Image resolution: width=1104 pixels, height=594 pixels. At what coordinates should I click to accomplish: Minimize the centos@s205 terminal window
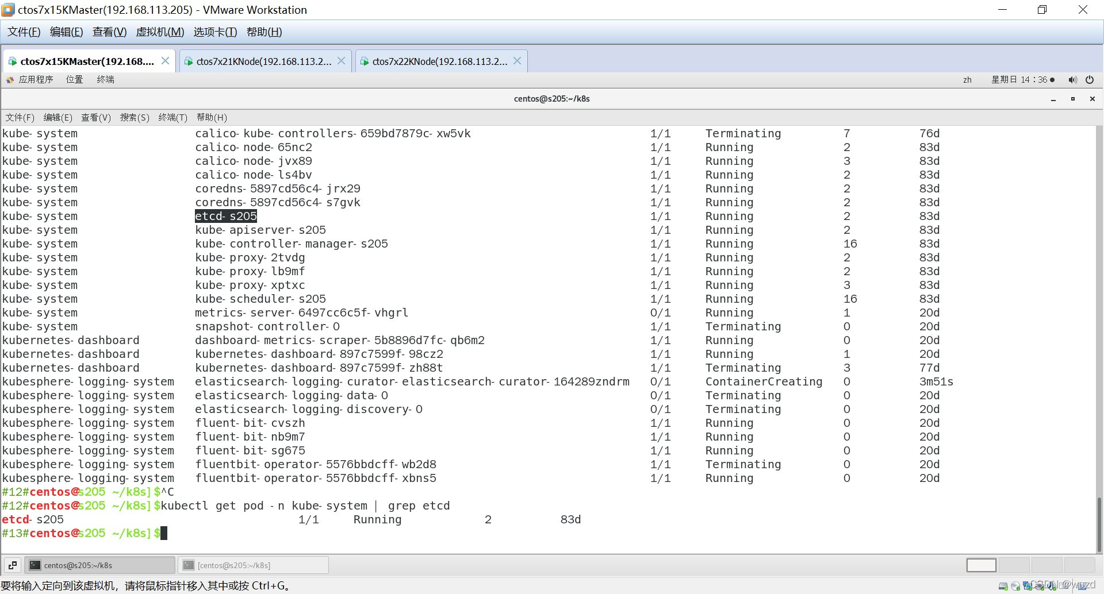(x=1053, y=99)
